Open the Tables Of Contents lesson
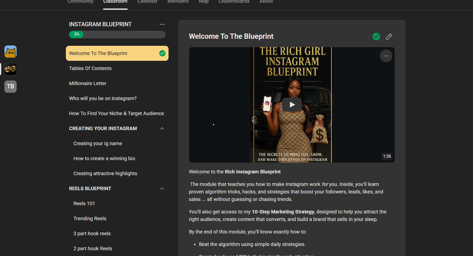Screen dimensions: 473x256 [117, 68]
